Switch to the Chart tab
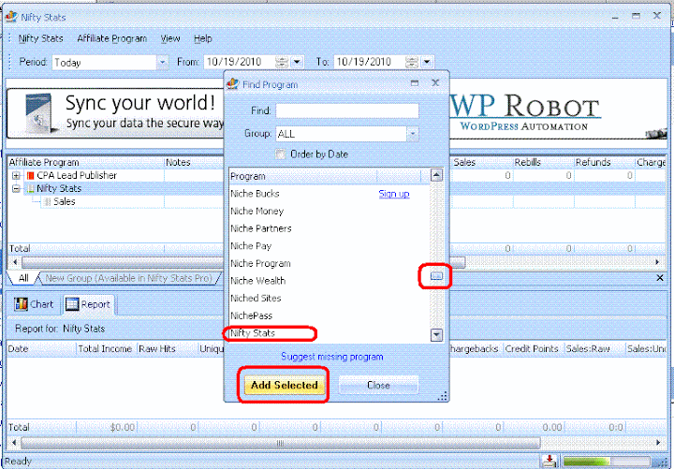 pos(35,304)
